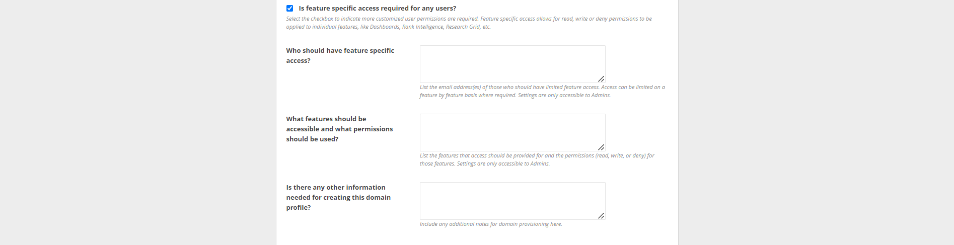Click the gray page background right of form
Image resolution: width=954 pixels, height=245 pixels.
pyautogui.click(x=816, y=126)
